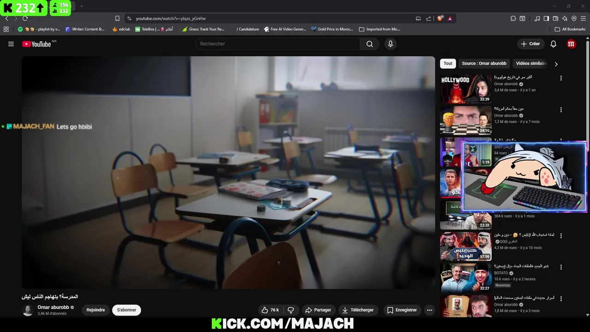Open the account avatar menu

(x=571, y=44)
